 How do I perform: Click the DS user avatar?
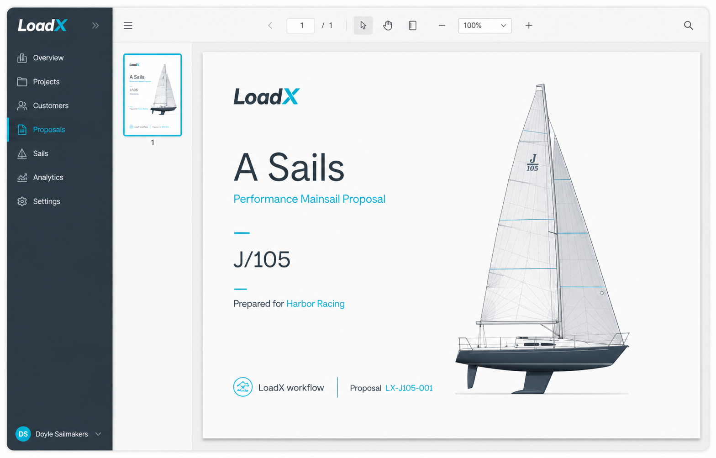click(x=23, y=434)
